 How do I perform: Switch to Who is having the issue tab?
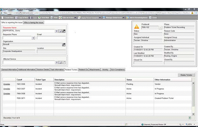(34, 23)
